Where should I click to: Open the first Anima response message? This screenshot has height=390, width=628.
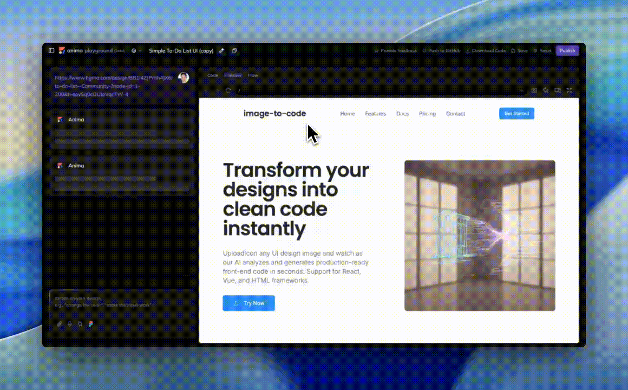point(122,129)
